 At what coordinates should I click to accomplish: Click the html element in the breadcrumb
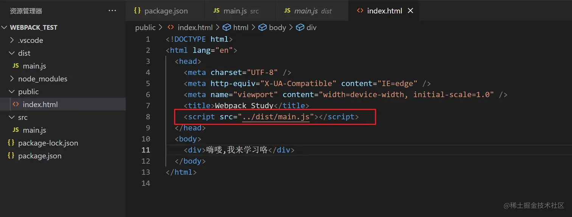pos(241,28)
